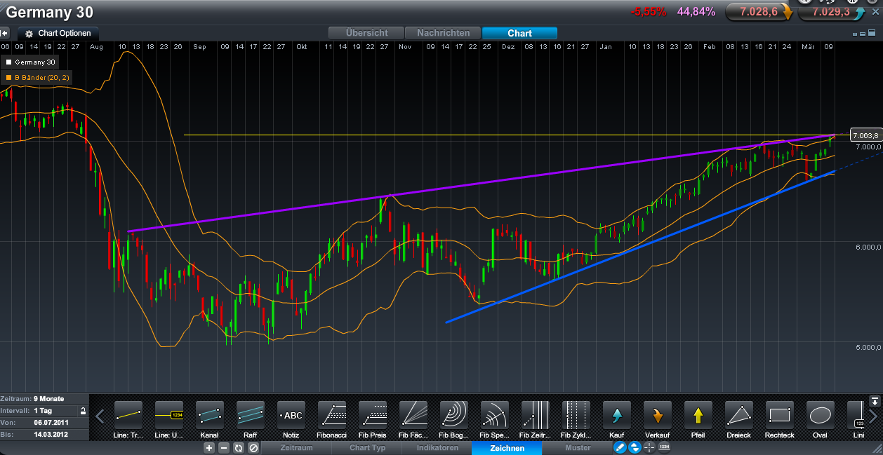Open the Zeitraum bottom tab
This screenshot has width=883, height=455.
pos(296,447)
